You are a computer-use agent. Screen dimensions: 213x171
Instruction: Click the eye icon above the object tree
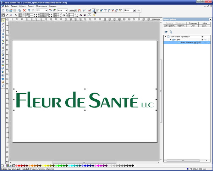pos(166,32)
